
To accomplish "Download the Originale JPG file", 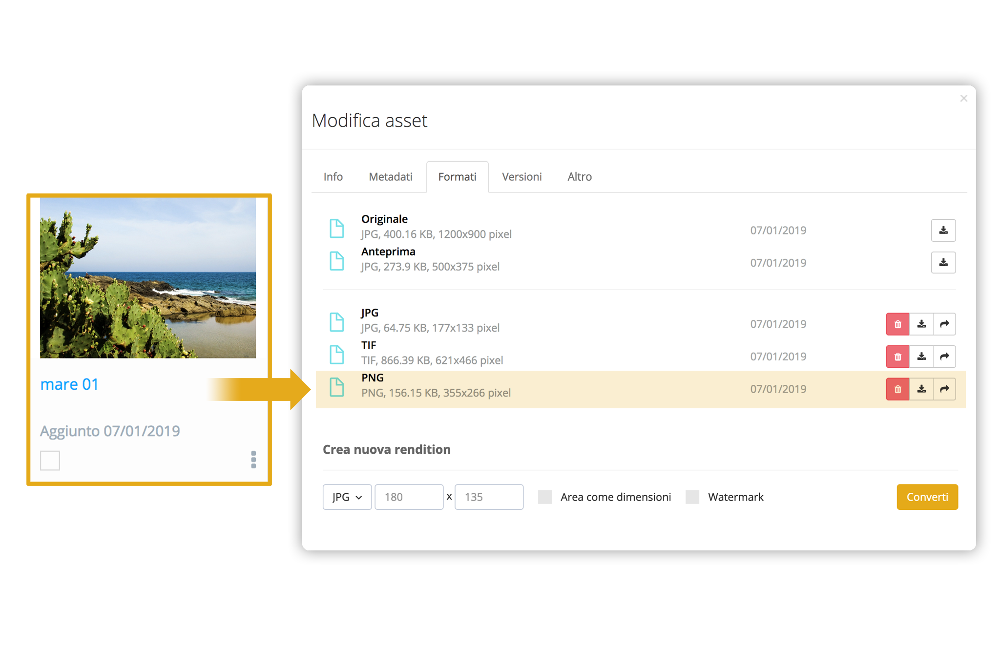I will [x=943, y=231].
